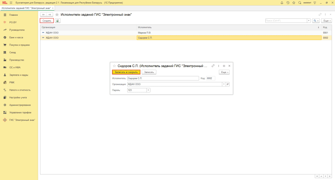Open the main hamburger menu in title bar
Image resolution: width=335 pixels, height=180 pixels.
click(11, 3)
